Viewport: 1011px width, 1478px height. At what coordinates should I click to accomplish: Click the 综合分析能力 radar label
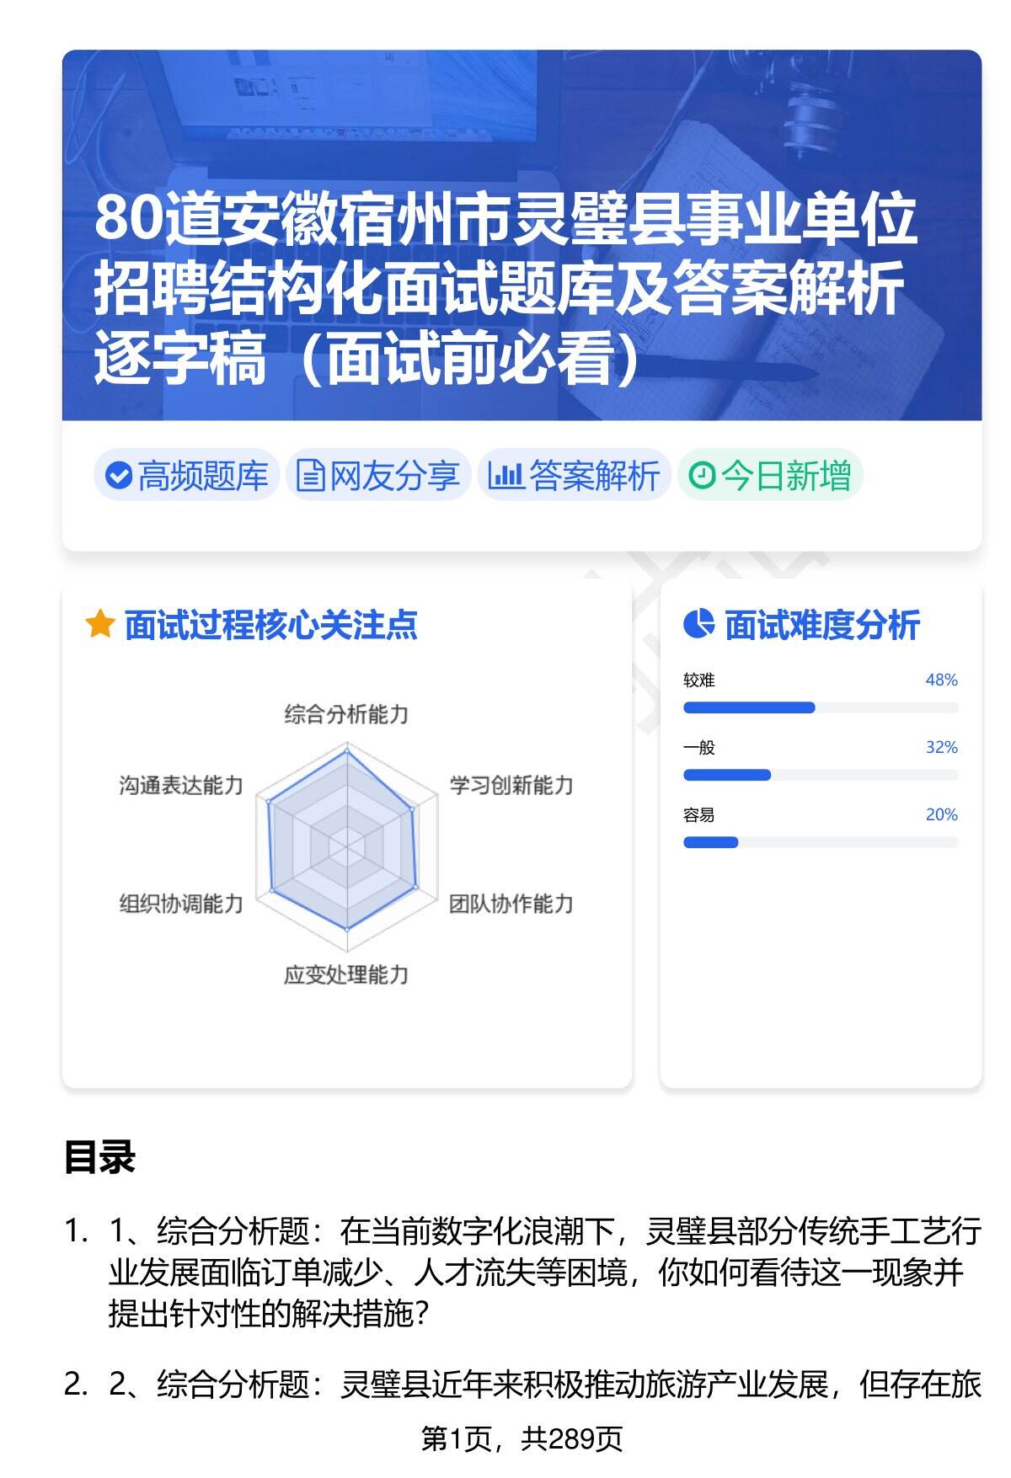pyautogui.click(x=346, y=714)
